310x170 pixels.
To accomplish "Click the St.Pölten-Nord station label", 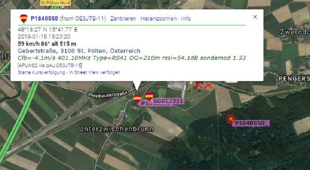I will pyautogui.click(x=55, y=3).
